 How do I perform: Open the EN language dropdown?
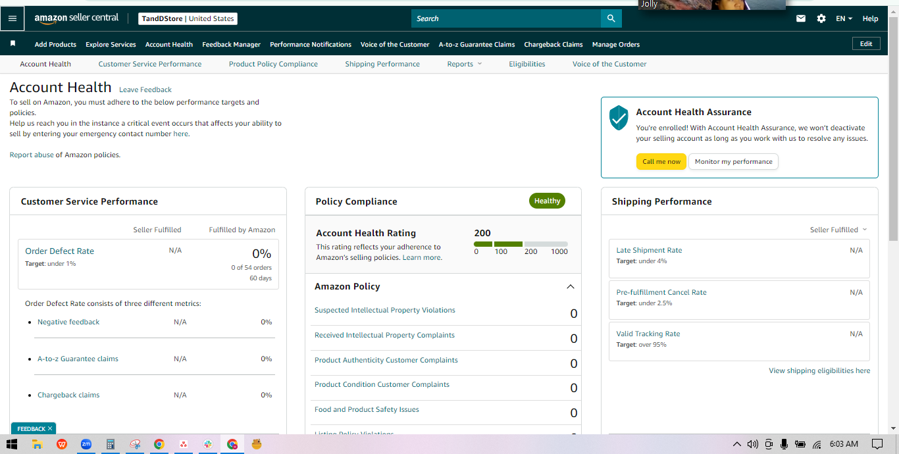point(844,18)
